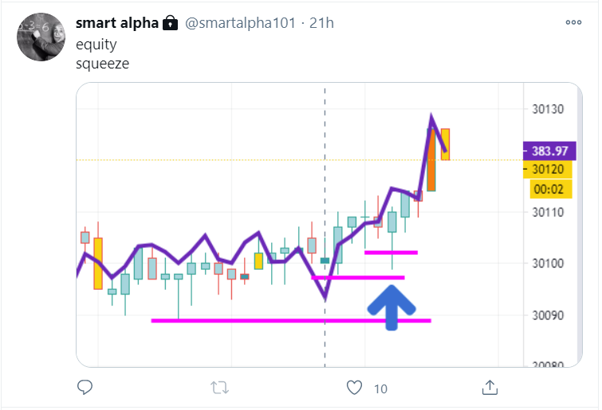The height and width of the screenshot is (410, 602).
Task: Click the blue up arrow on chart
Action: [391, 305]
